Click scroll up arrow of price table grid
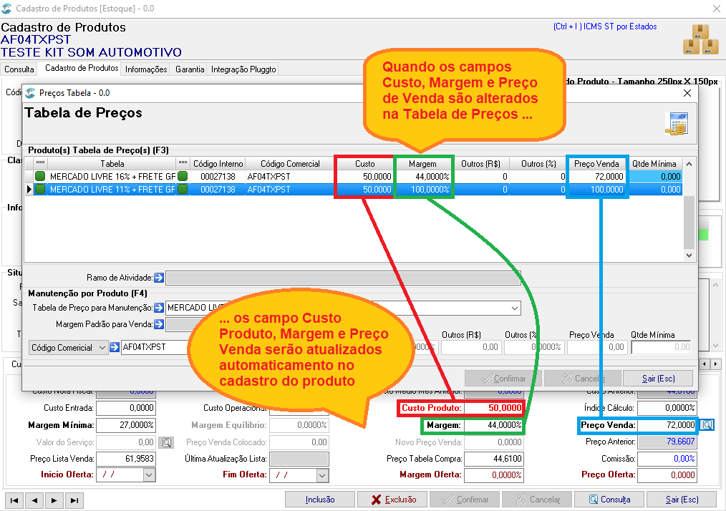The height and width of the screenshot is (511, 726). tap(689, 164)
